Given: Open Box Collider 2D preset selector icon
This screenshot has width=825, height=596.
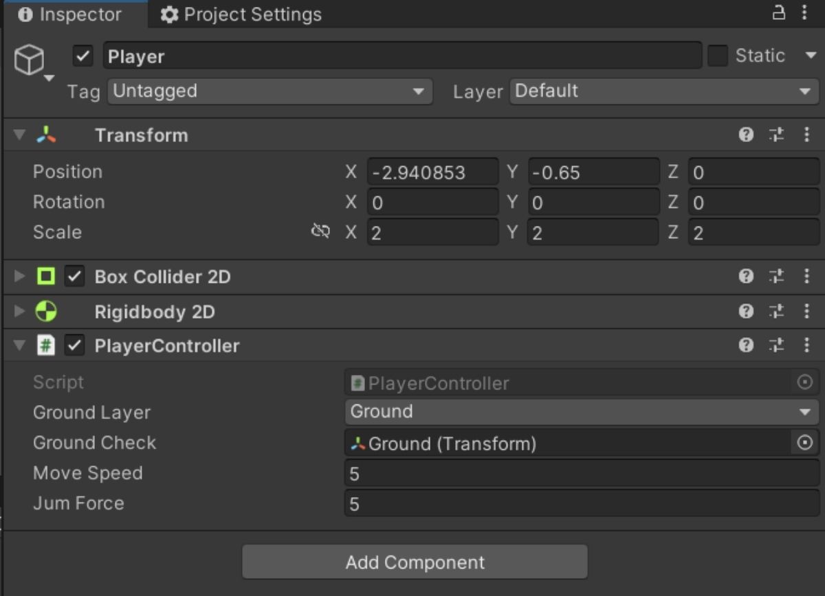Looking at the screenshot, I should [x=776, y=277].
